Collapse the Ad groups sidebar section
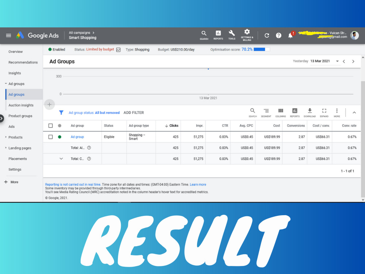 pos(6,83)
